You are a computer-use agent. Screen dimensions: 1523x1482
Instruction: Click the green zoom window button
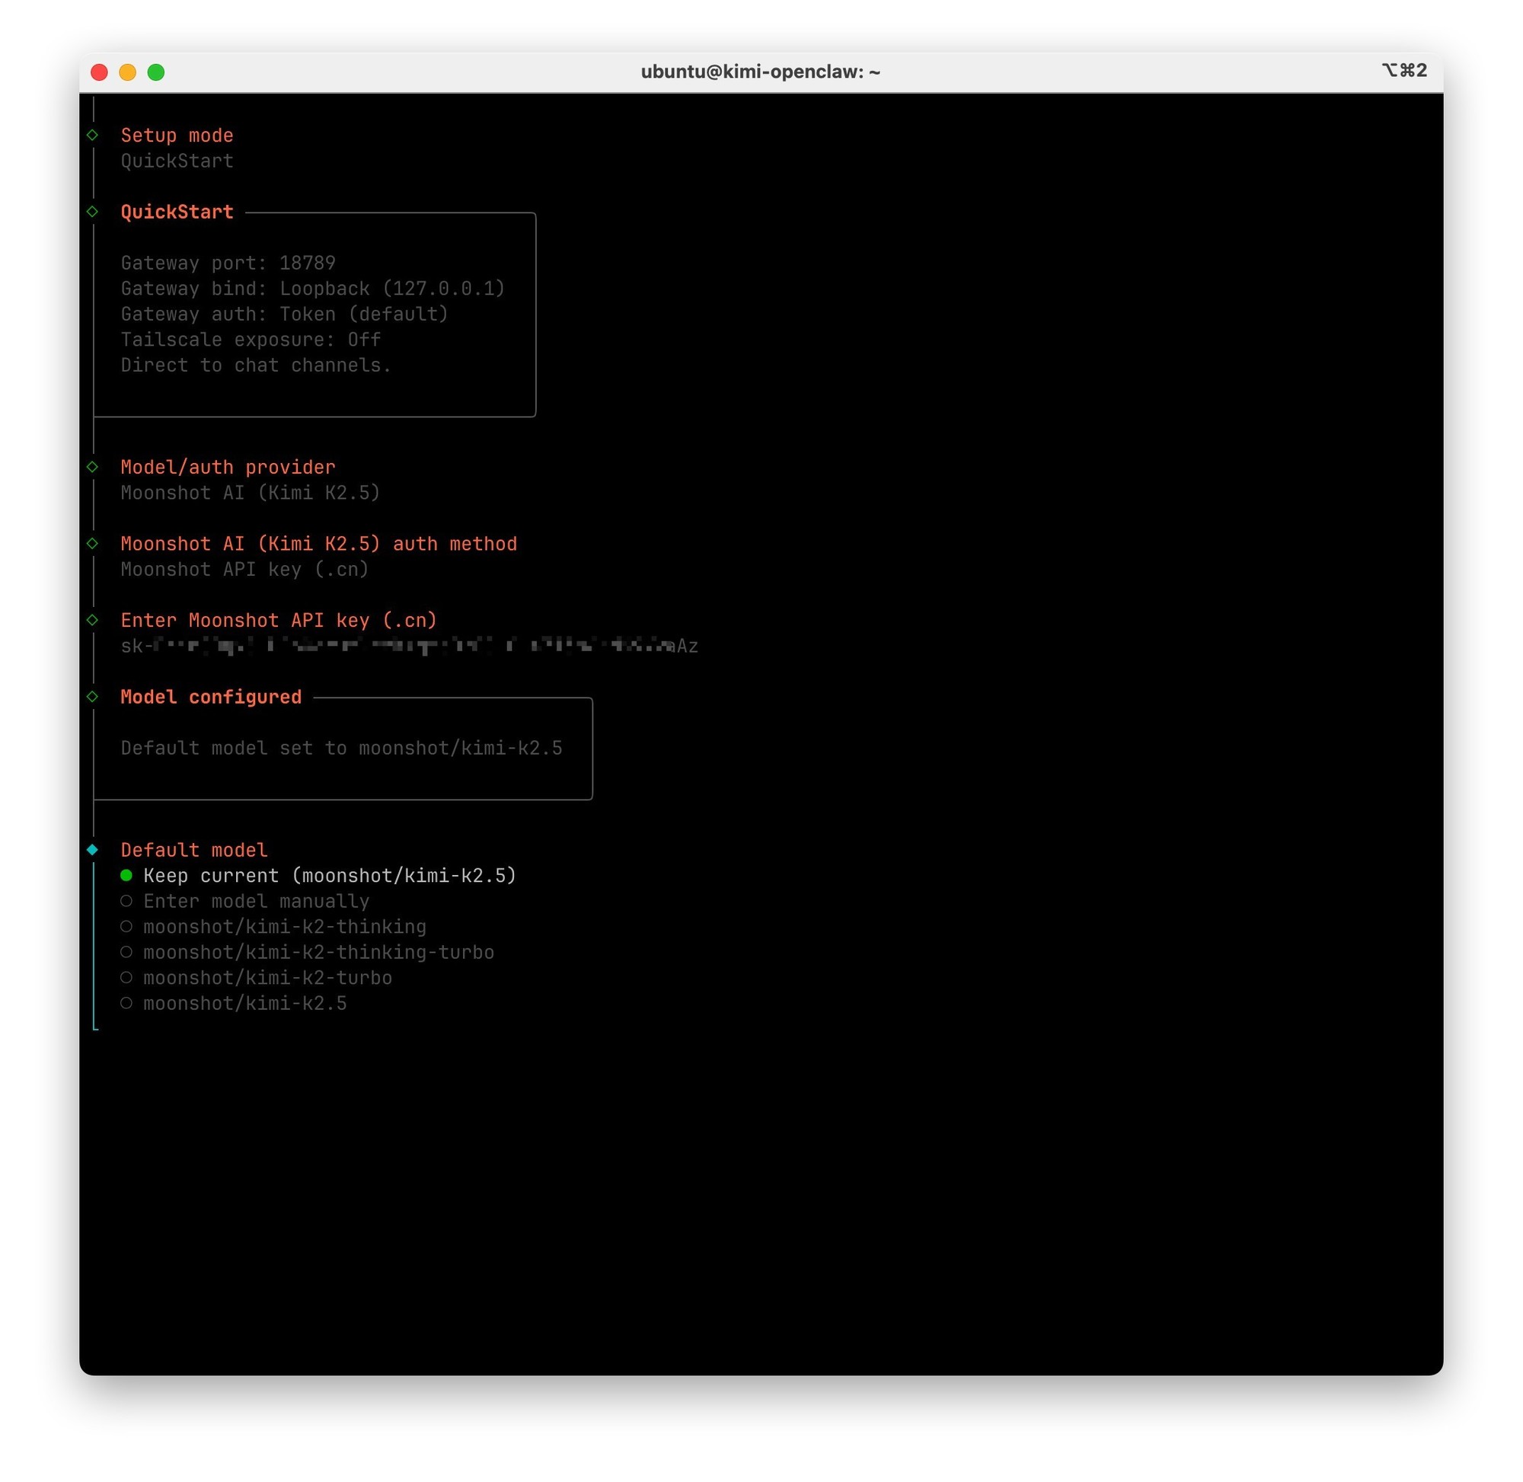[x=155, y=72]
